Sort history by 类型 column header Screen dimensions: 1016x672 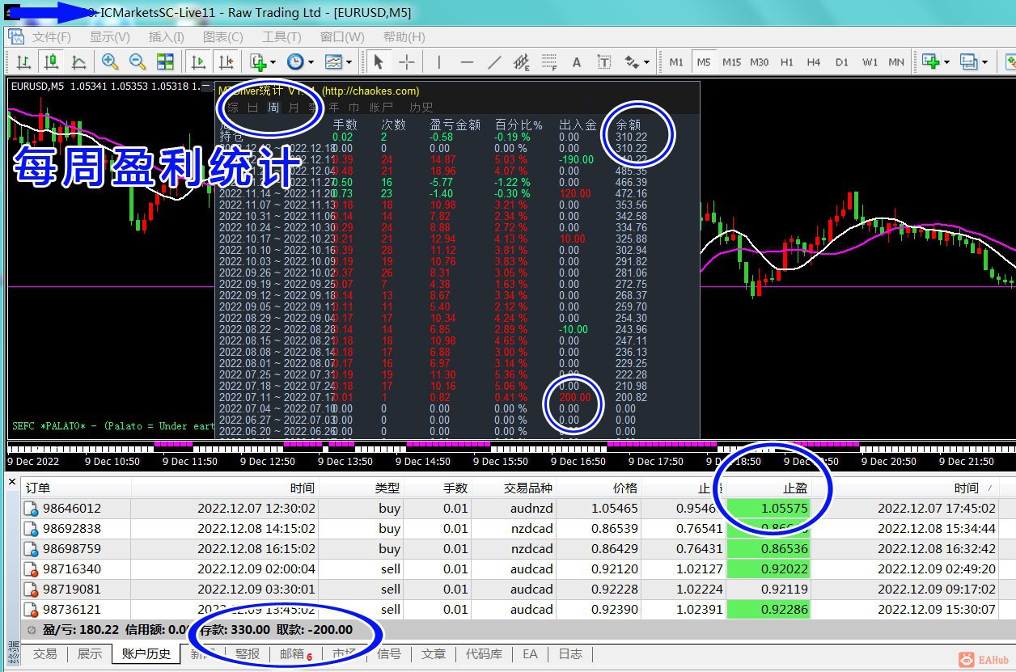coord(360,488)
